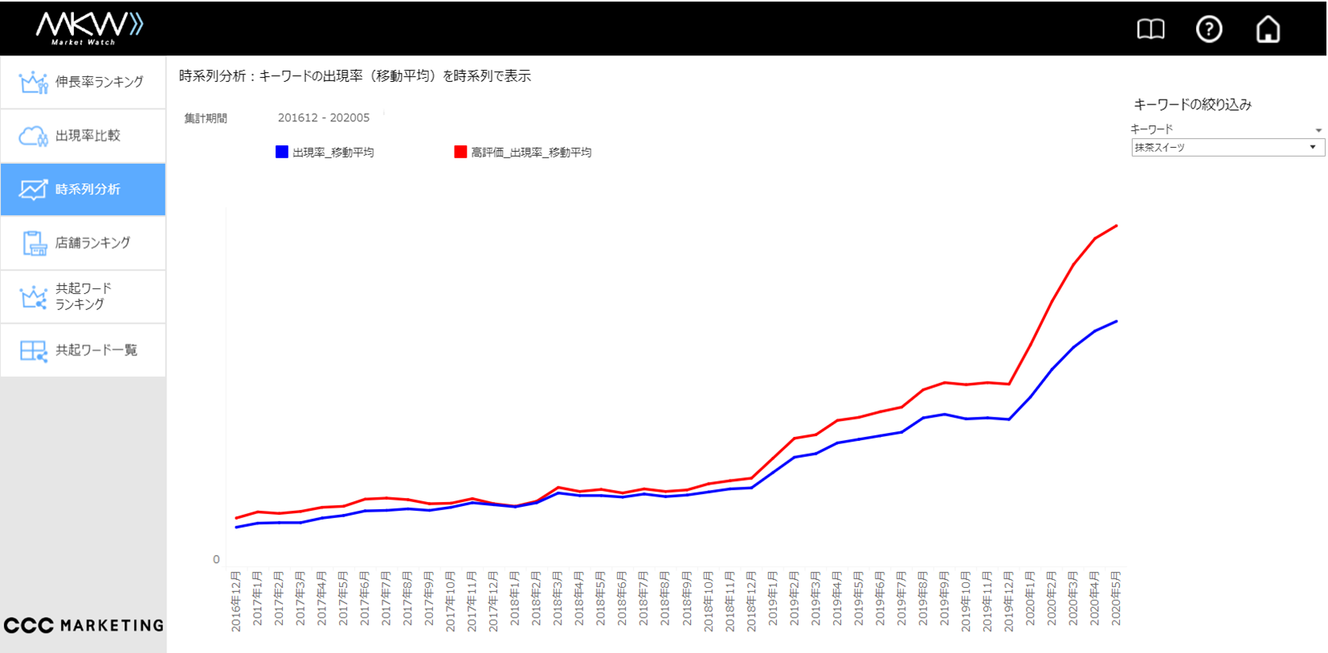The width and height of the screenshot is (1328, 653).
Task: Click the red 高評価_出現率_移動平均 legend swatch
Action: tap(460, 152)
